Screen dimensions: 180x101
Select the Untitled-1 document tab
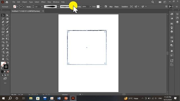[26, 11]
